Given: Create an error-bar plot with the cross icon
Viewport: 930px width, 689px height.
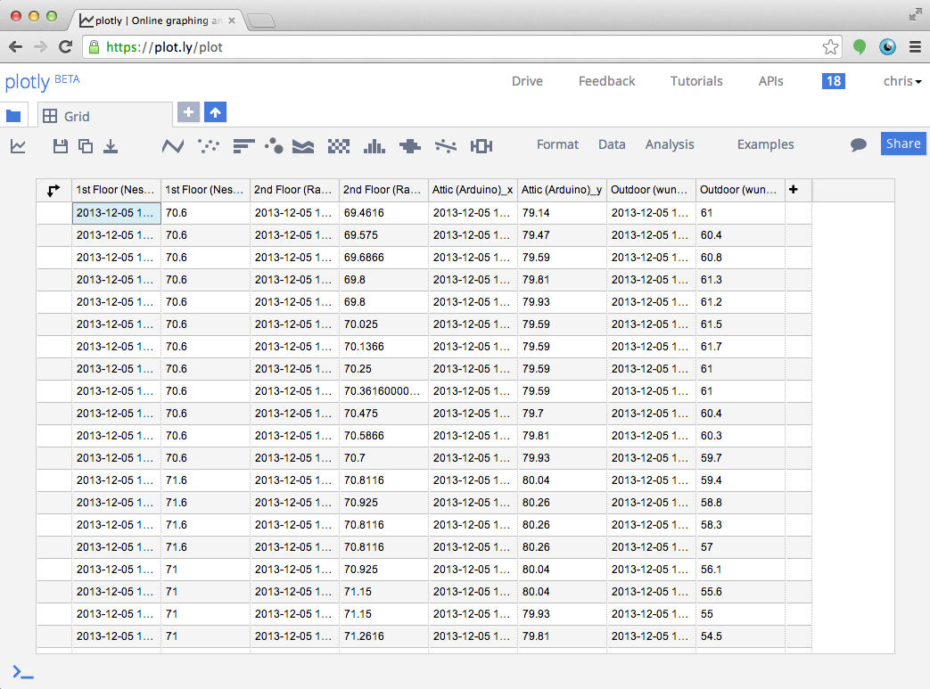Looking at the screenshot, I should pyautogui.click(x=410, y=146).
